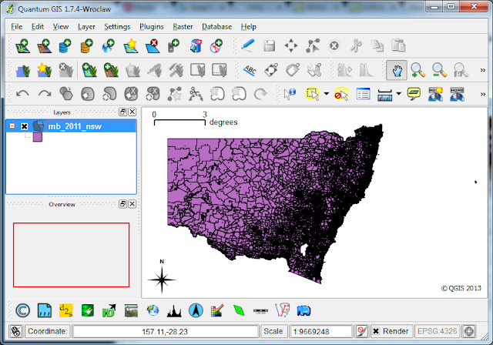Click the Zoom In magnifier tool
Image resolution: width=493 pixels, height=345 pixels.
tap(418, 70)
